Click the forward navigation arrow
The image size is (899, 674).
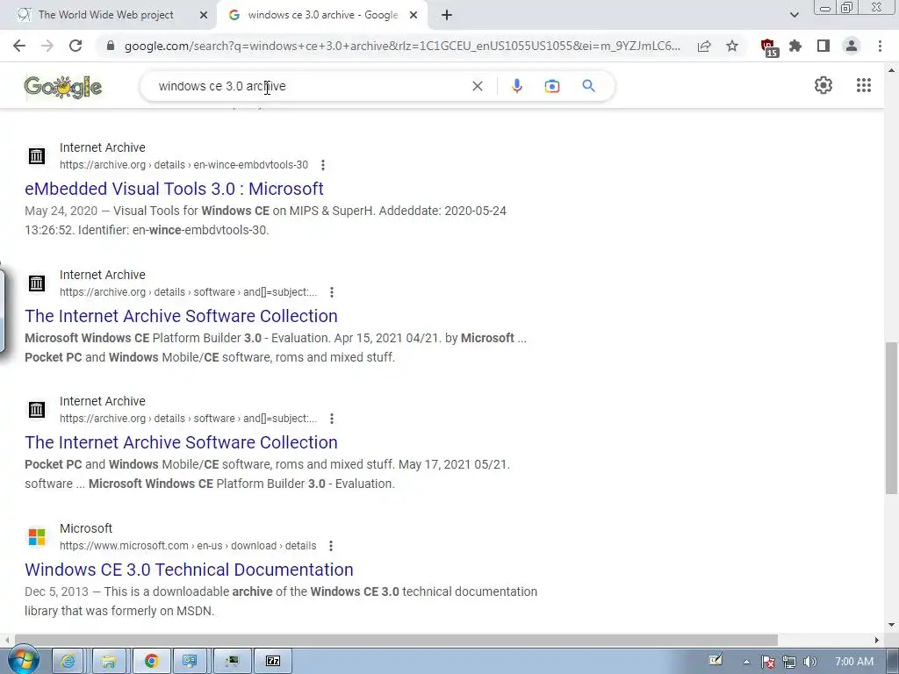point(47,46)
